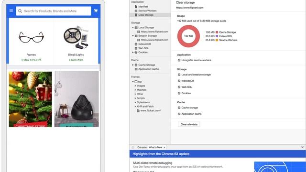Switch to the Console drawer tab

coord(142,147)
